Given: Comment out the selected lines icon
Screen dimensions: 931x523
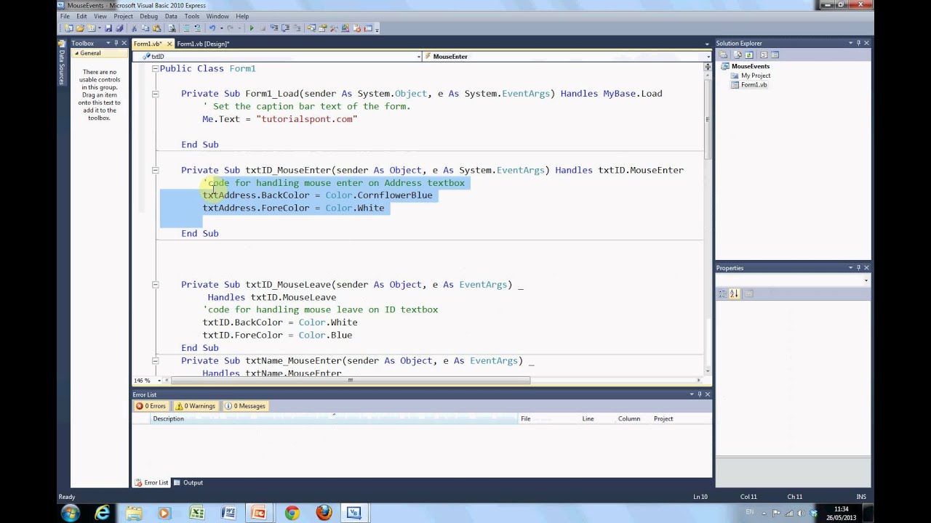Looking at the screenshot, I should (186, 28).
